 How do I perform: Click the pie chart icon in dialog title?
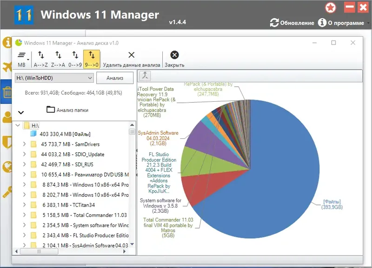point(19,43)
